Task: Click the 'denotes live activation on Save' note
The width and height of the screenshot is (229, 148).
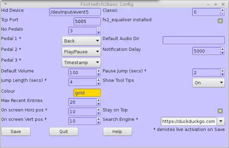Action: [189, 129]
